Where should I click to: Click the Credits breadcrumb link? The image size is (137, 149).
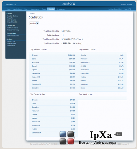[x=32, y=14]
